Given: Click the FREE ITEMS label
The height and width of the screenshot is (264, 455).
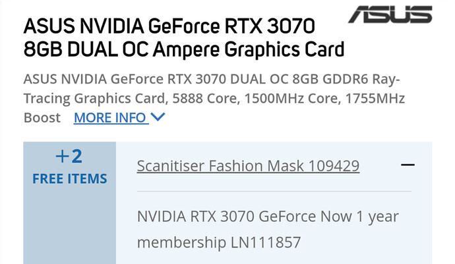Looking at the screenshot, I should point(69,178).
